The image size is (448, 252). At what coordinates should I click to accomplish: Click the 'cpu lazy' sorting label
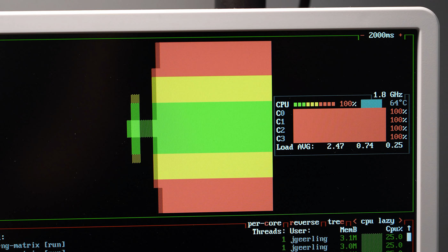point(377,221)
